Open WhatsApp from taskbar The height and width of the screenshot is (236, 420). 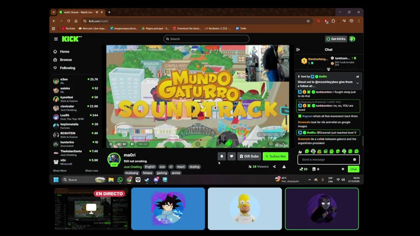pyautogui.click(x=120, y=180)
